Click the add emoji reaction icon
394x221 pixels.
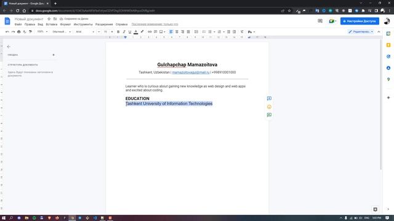[x=269, y=107]
